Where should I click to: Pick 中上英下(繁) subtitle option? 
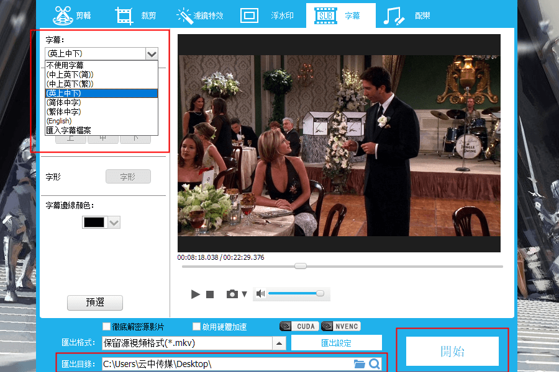click(101, 84)
